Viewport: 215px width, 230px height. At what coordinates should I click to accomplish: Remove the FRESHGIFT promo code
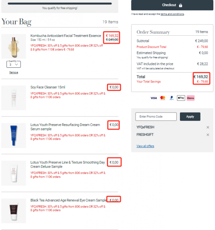(208, 135)
